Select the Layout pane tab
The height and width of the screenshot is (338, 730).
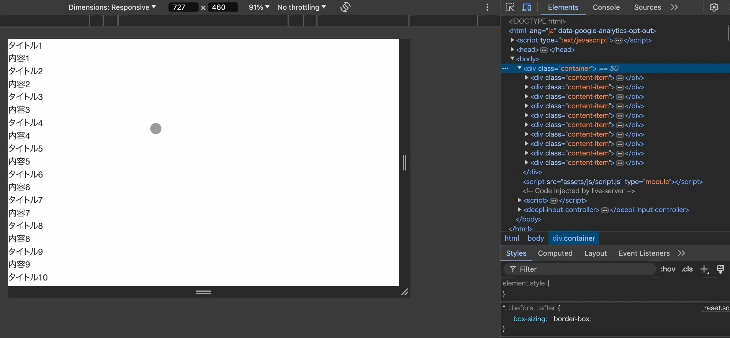(x=595, y=253)
